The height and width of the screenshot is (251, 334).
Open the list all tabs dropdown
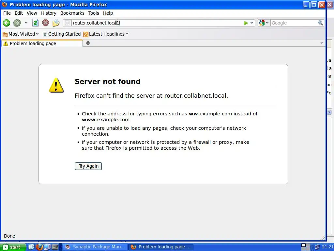coord(322,43)
